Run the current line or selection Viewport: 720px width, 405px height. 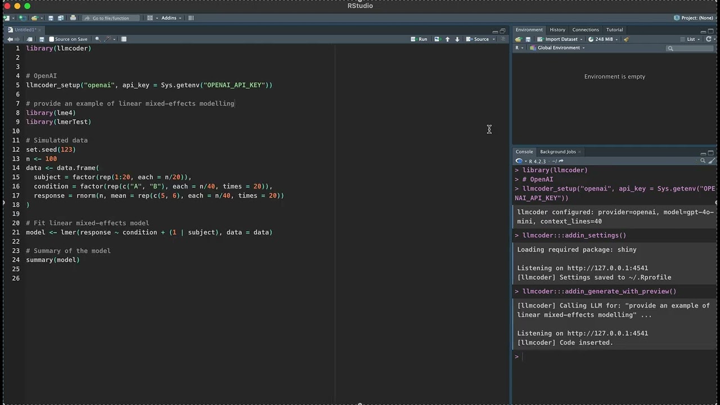pyautogui.click(x=419, y=39)
